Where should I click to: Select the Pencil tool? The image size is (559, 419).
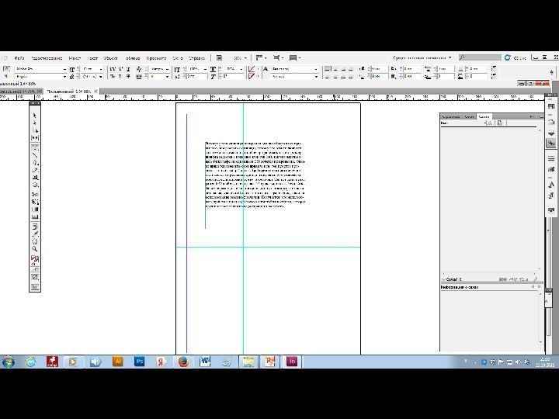point(35,170)
